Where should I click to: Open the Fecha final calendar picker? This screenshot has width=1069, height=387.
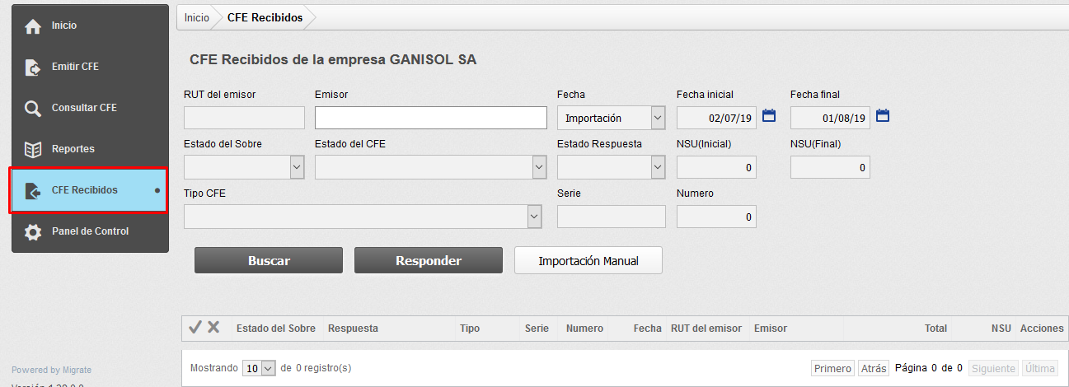pyautogui.click(x=883, y=116)
